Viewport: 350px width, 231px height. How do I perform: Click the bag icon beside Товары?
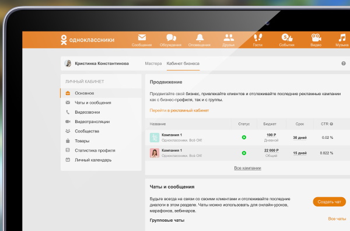pyautogui.click(x=68, y=141)
